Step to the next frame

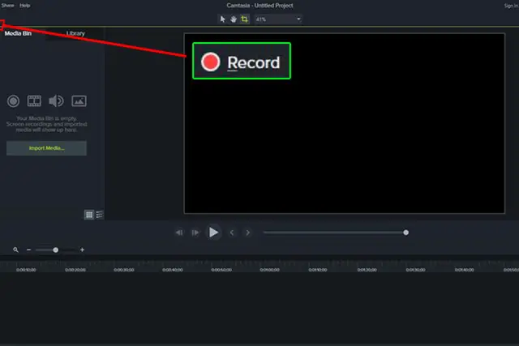click(195, 233)
